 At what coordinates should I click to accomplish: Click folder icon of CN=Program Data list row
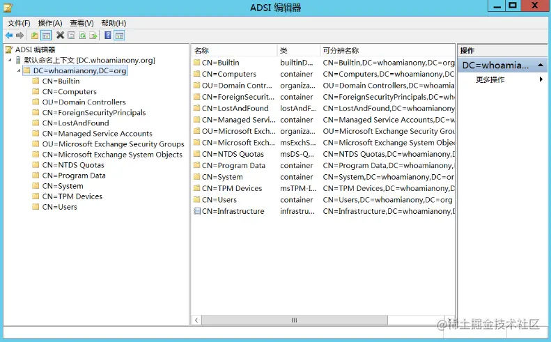pyautogui.click(x=196, y=165)
